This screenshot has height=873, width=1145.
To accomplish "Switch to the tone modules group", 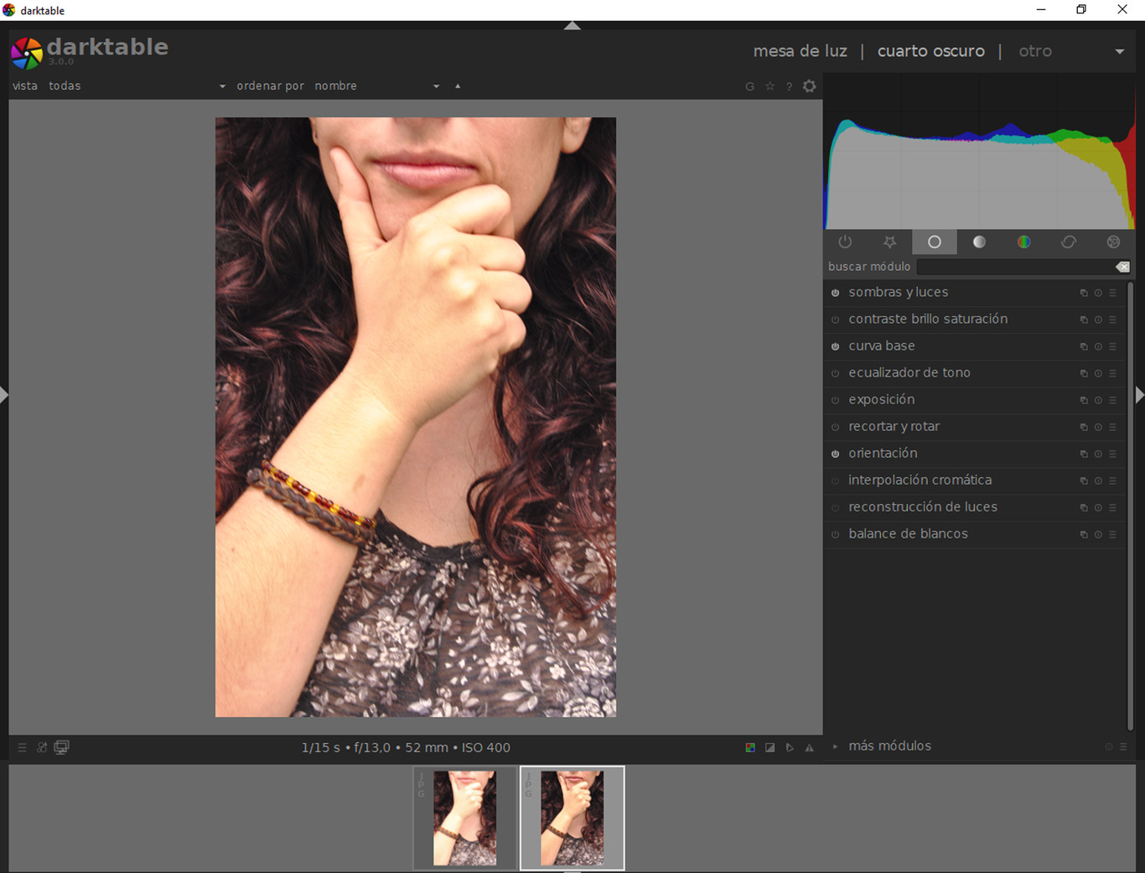I will tap(979, 242).
